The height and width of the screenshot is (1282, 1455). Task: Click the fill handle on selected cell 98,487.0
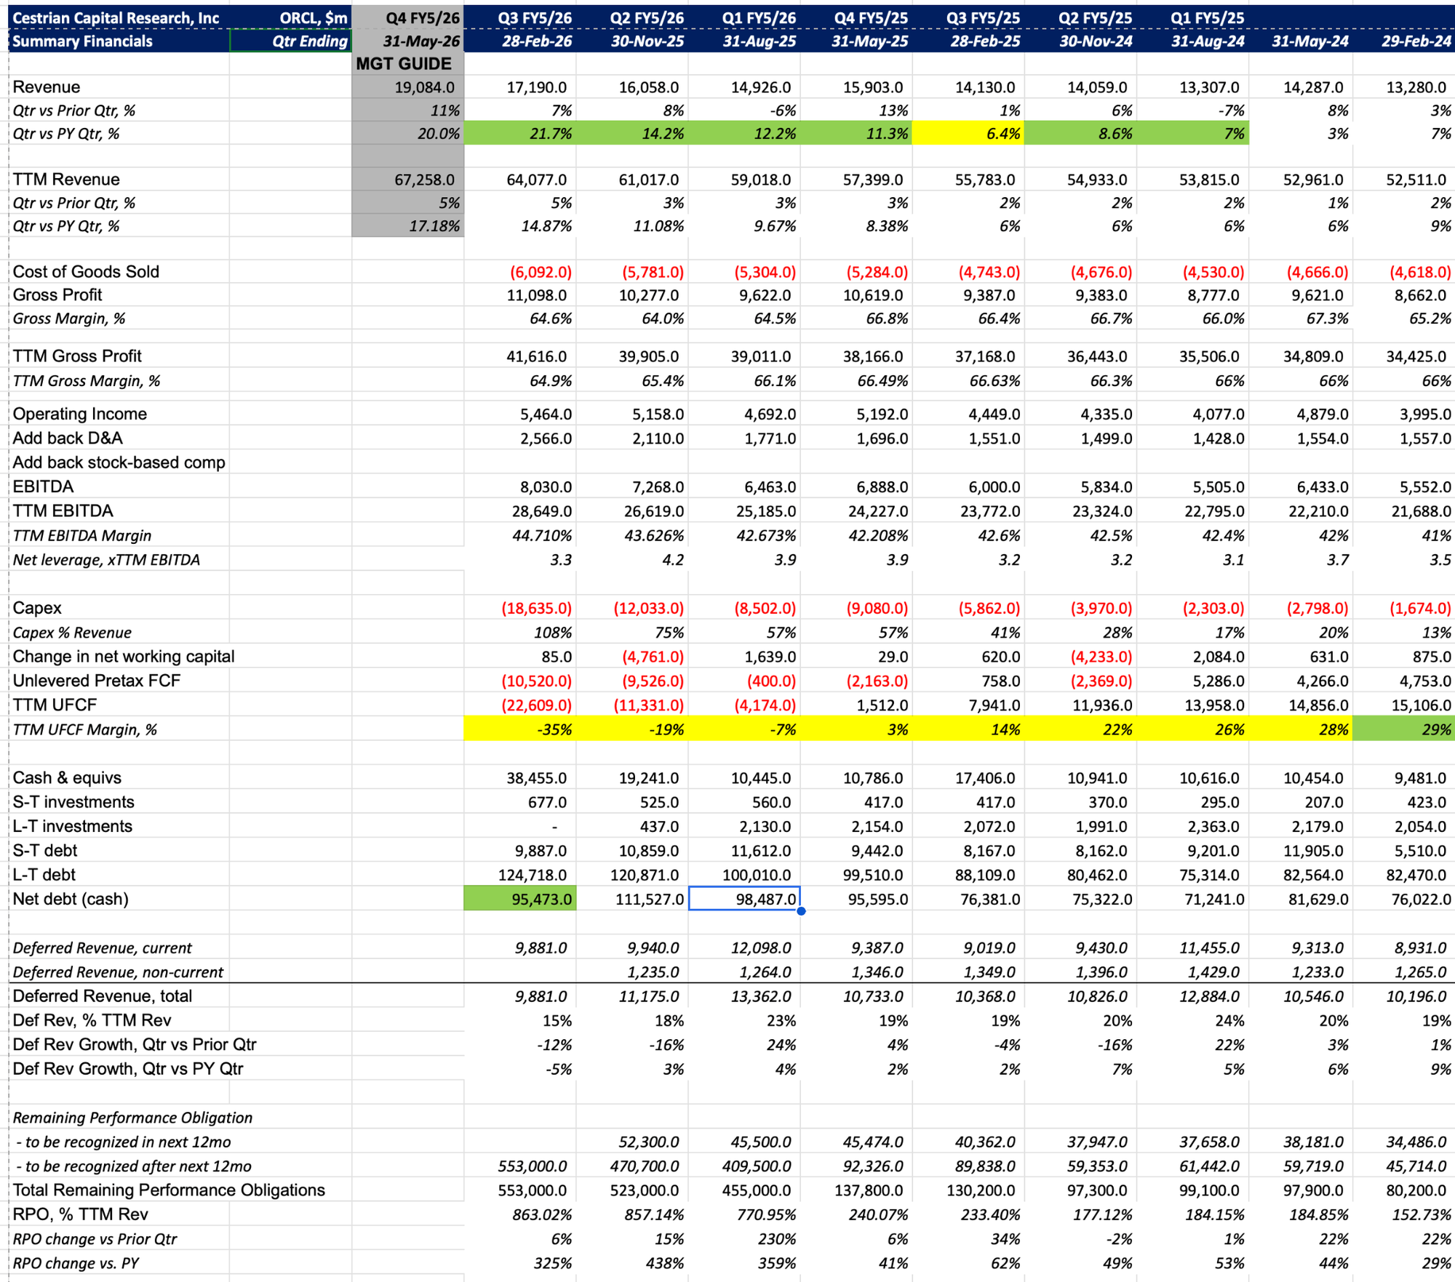point(801,910)
